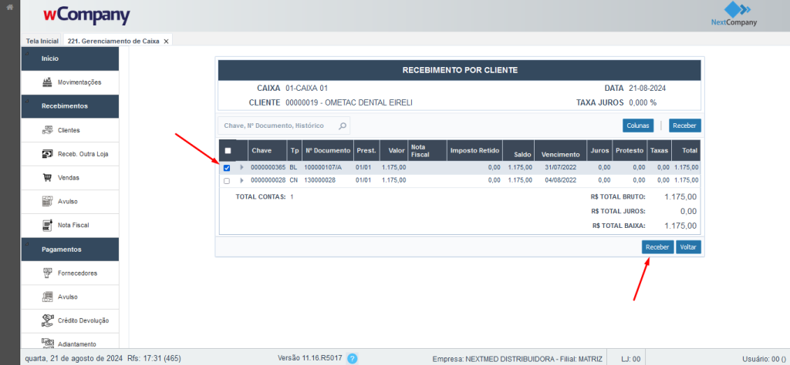Expand details of row 0000000028
The width and height of the screenshot is (790, 365).
tap(241, 181)
